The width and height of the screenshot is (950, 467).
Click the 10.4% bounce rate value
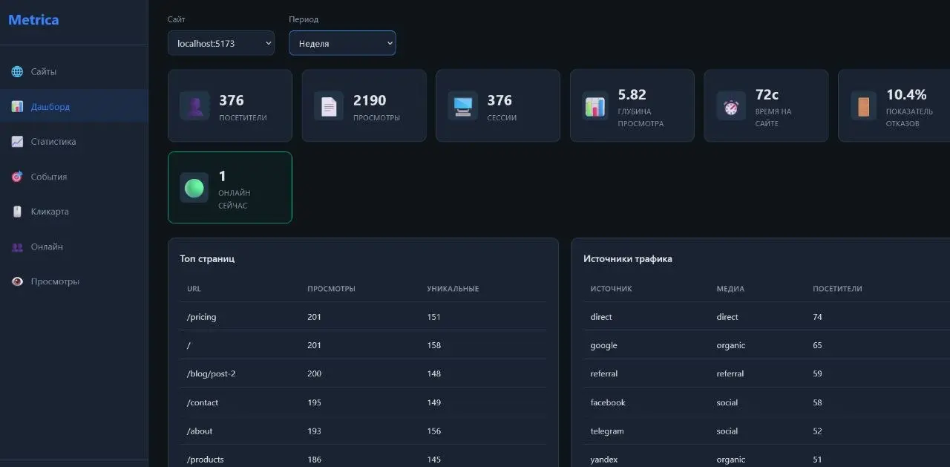906,94
